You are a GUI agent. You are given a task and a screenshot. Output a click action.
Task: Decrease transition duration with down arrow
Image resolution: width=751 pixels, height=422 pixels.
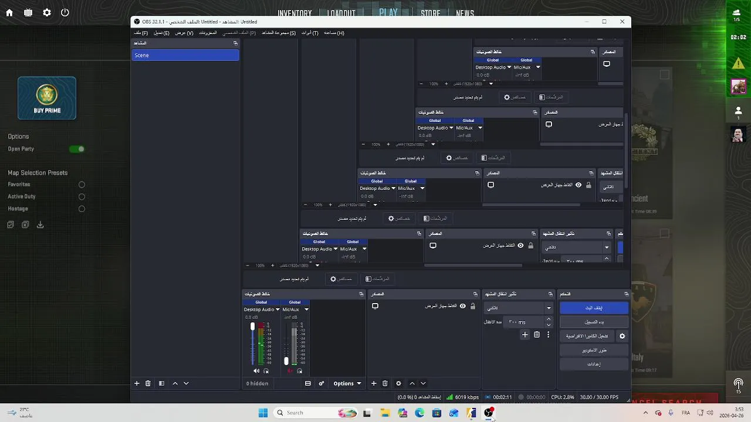coord(549,325)
